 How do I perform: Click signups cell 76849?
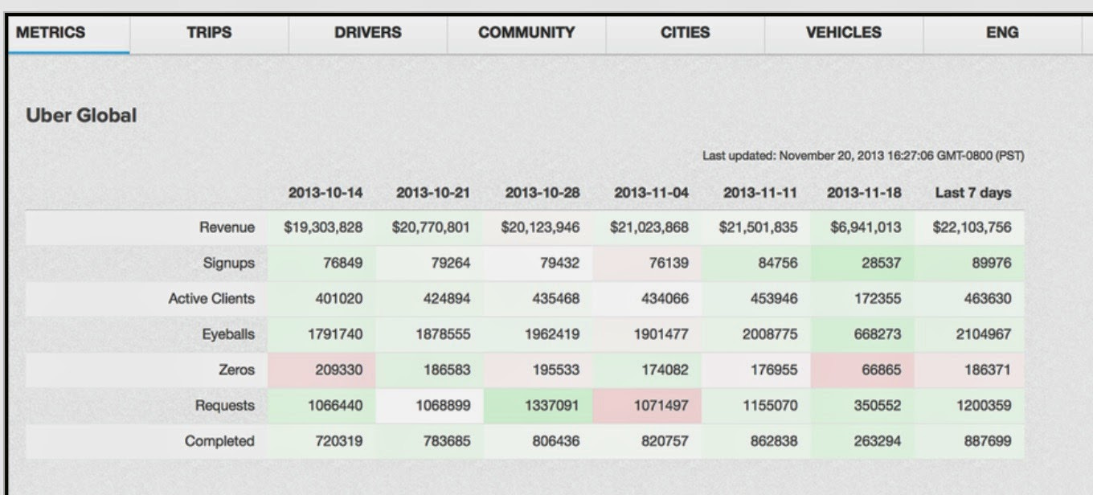click(x=321, y=264)
